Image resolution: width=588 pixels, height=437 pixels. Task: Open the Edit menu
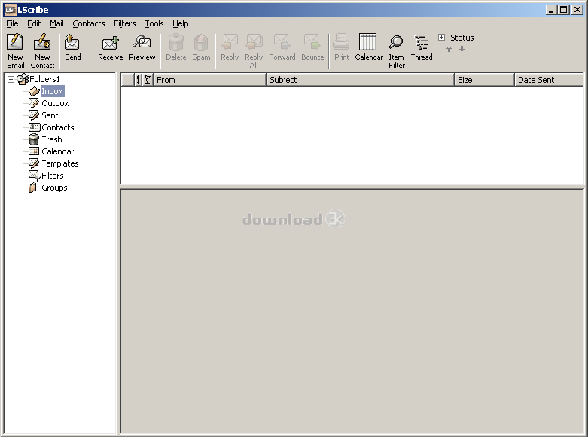[34, 23]
